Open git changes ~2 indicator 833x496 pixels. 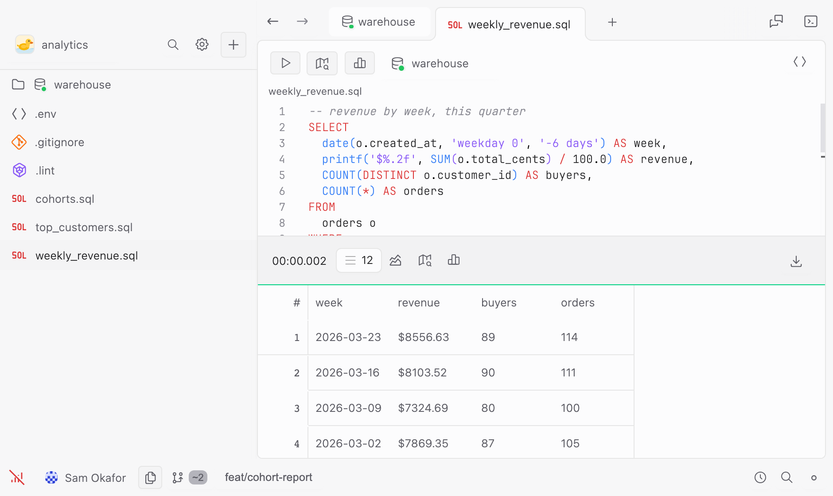coord(190,477)
